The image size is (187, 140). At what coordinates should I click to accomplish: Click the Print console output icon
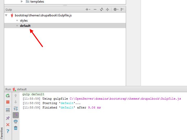point(16,121)
